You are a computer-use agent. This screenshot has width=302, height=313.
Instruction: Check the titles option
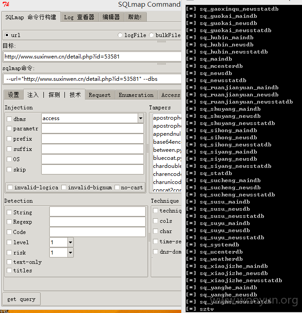(9, 270)
